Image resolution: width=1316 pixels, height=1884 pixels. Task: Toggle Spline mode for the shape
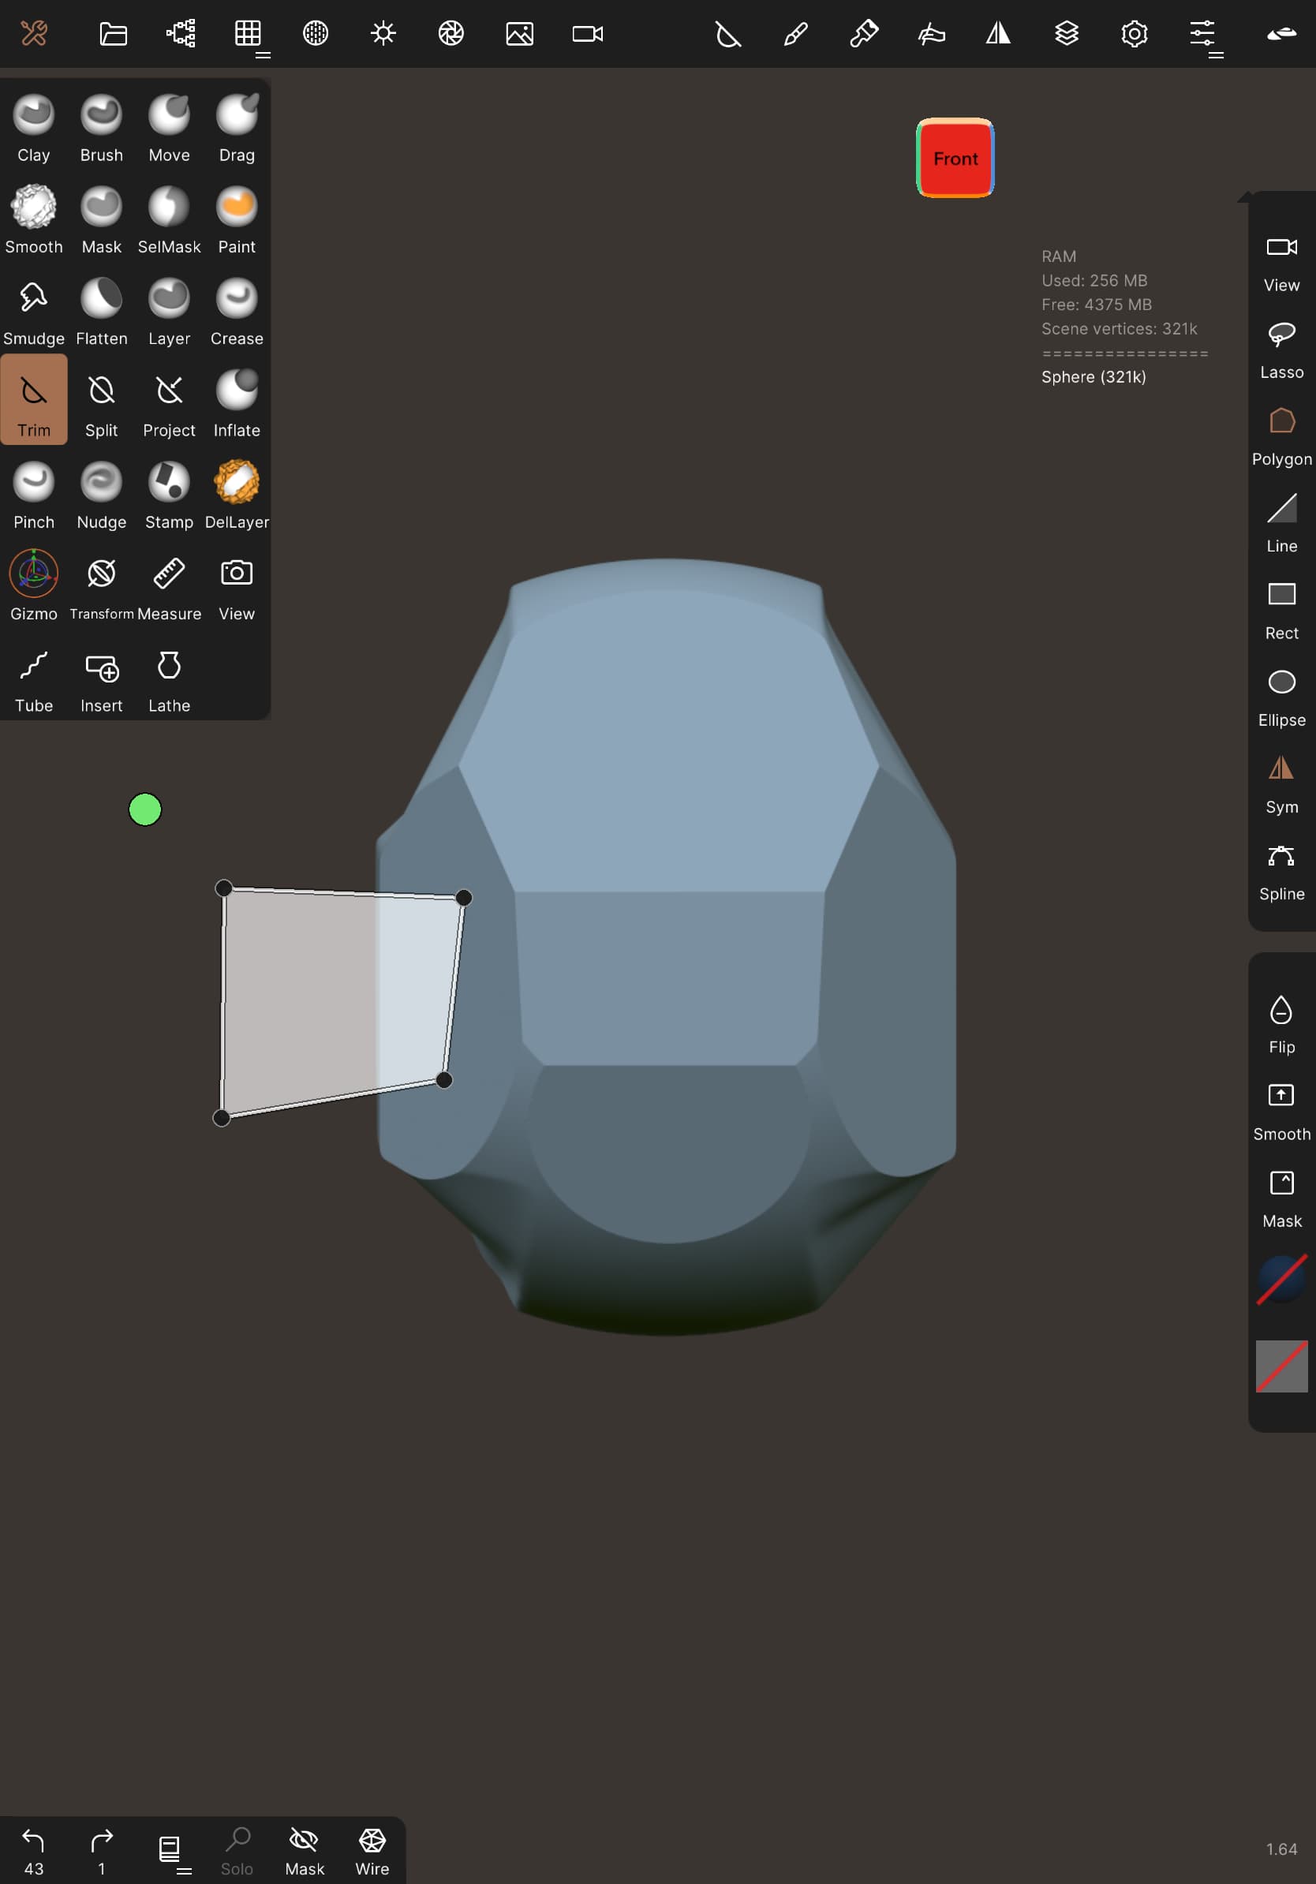[1281, 872]
